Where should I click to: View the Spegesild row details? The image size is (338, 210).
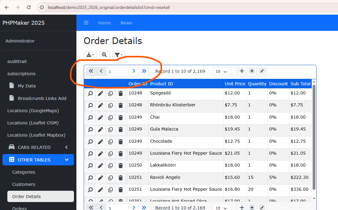[x=90, y=94]
